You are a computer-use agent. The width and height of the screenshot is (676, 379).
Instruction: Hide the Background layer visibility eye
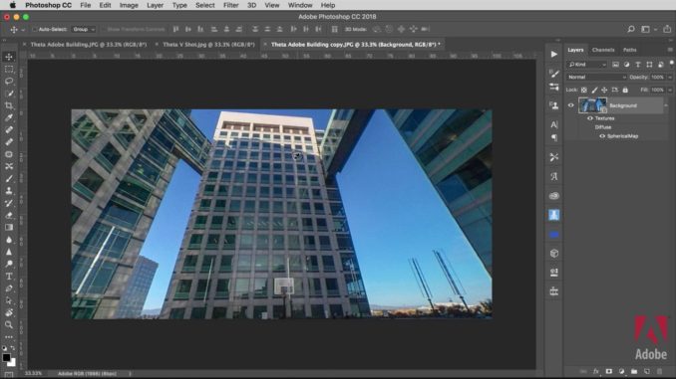tap(570, 105)
